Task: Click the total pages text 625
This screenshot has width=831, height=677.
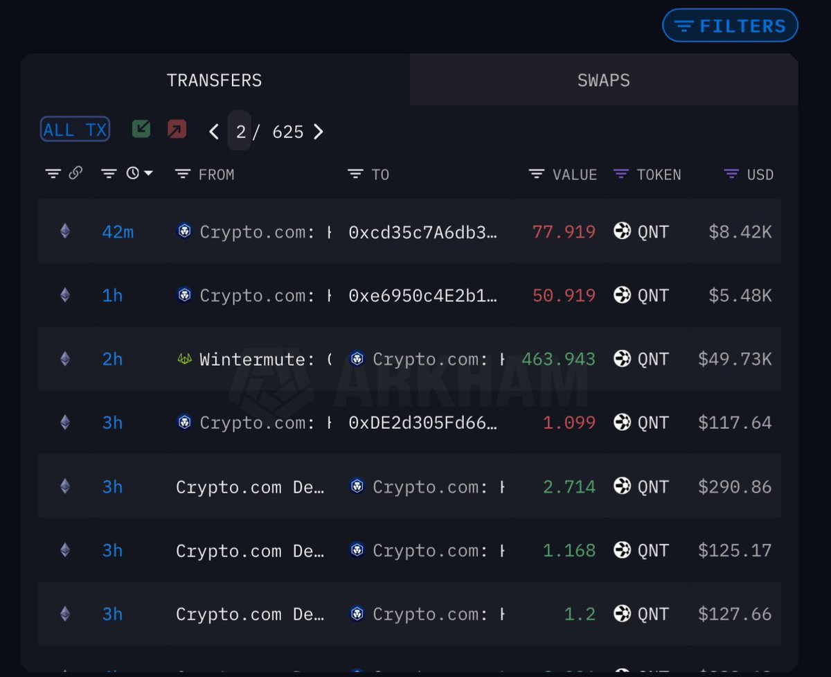Action: pyautogui.click(x=288, y=132)
